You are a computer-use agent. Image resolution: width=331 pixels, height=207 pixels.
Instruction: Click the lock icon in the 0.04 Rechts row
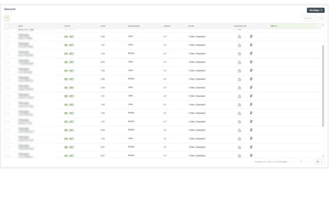(x=239, y=130)
